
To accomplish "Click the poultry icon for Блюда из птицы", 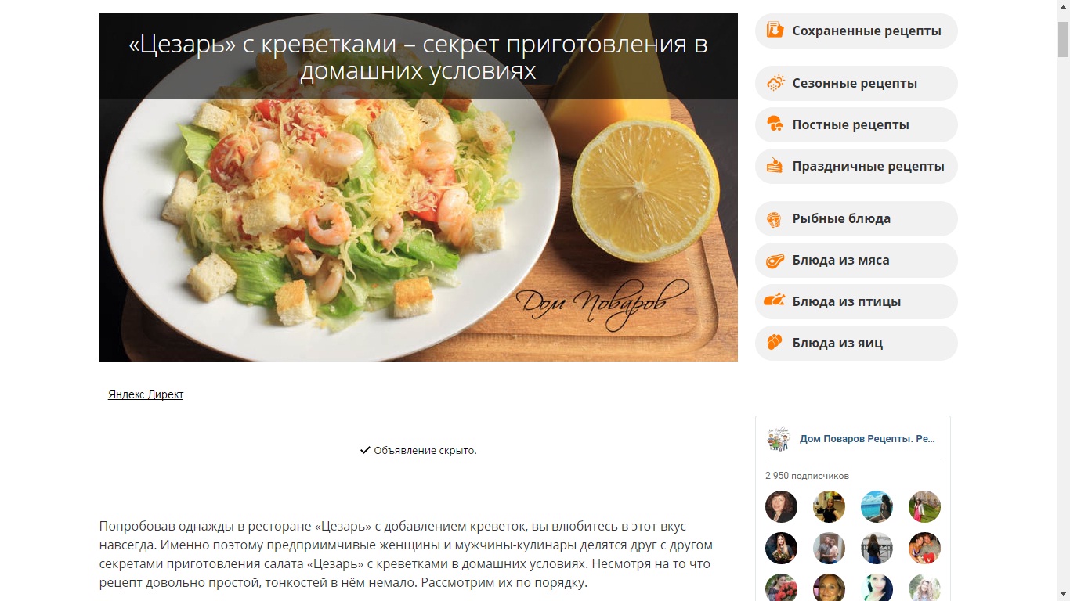I will click(x=775, y=301).
